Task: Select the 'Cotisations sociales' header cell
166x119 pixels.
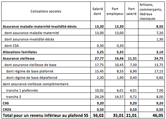Action: click(46, 11)
